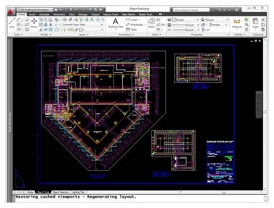This screenshot has width=274, height=208.
Task: Click the command line text area
Action: click(139, 198)
